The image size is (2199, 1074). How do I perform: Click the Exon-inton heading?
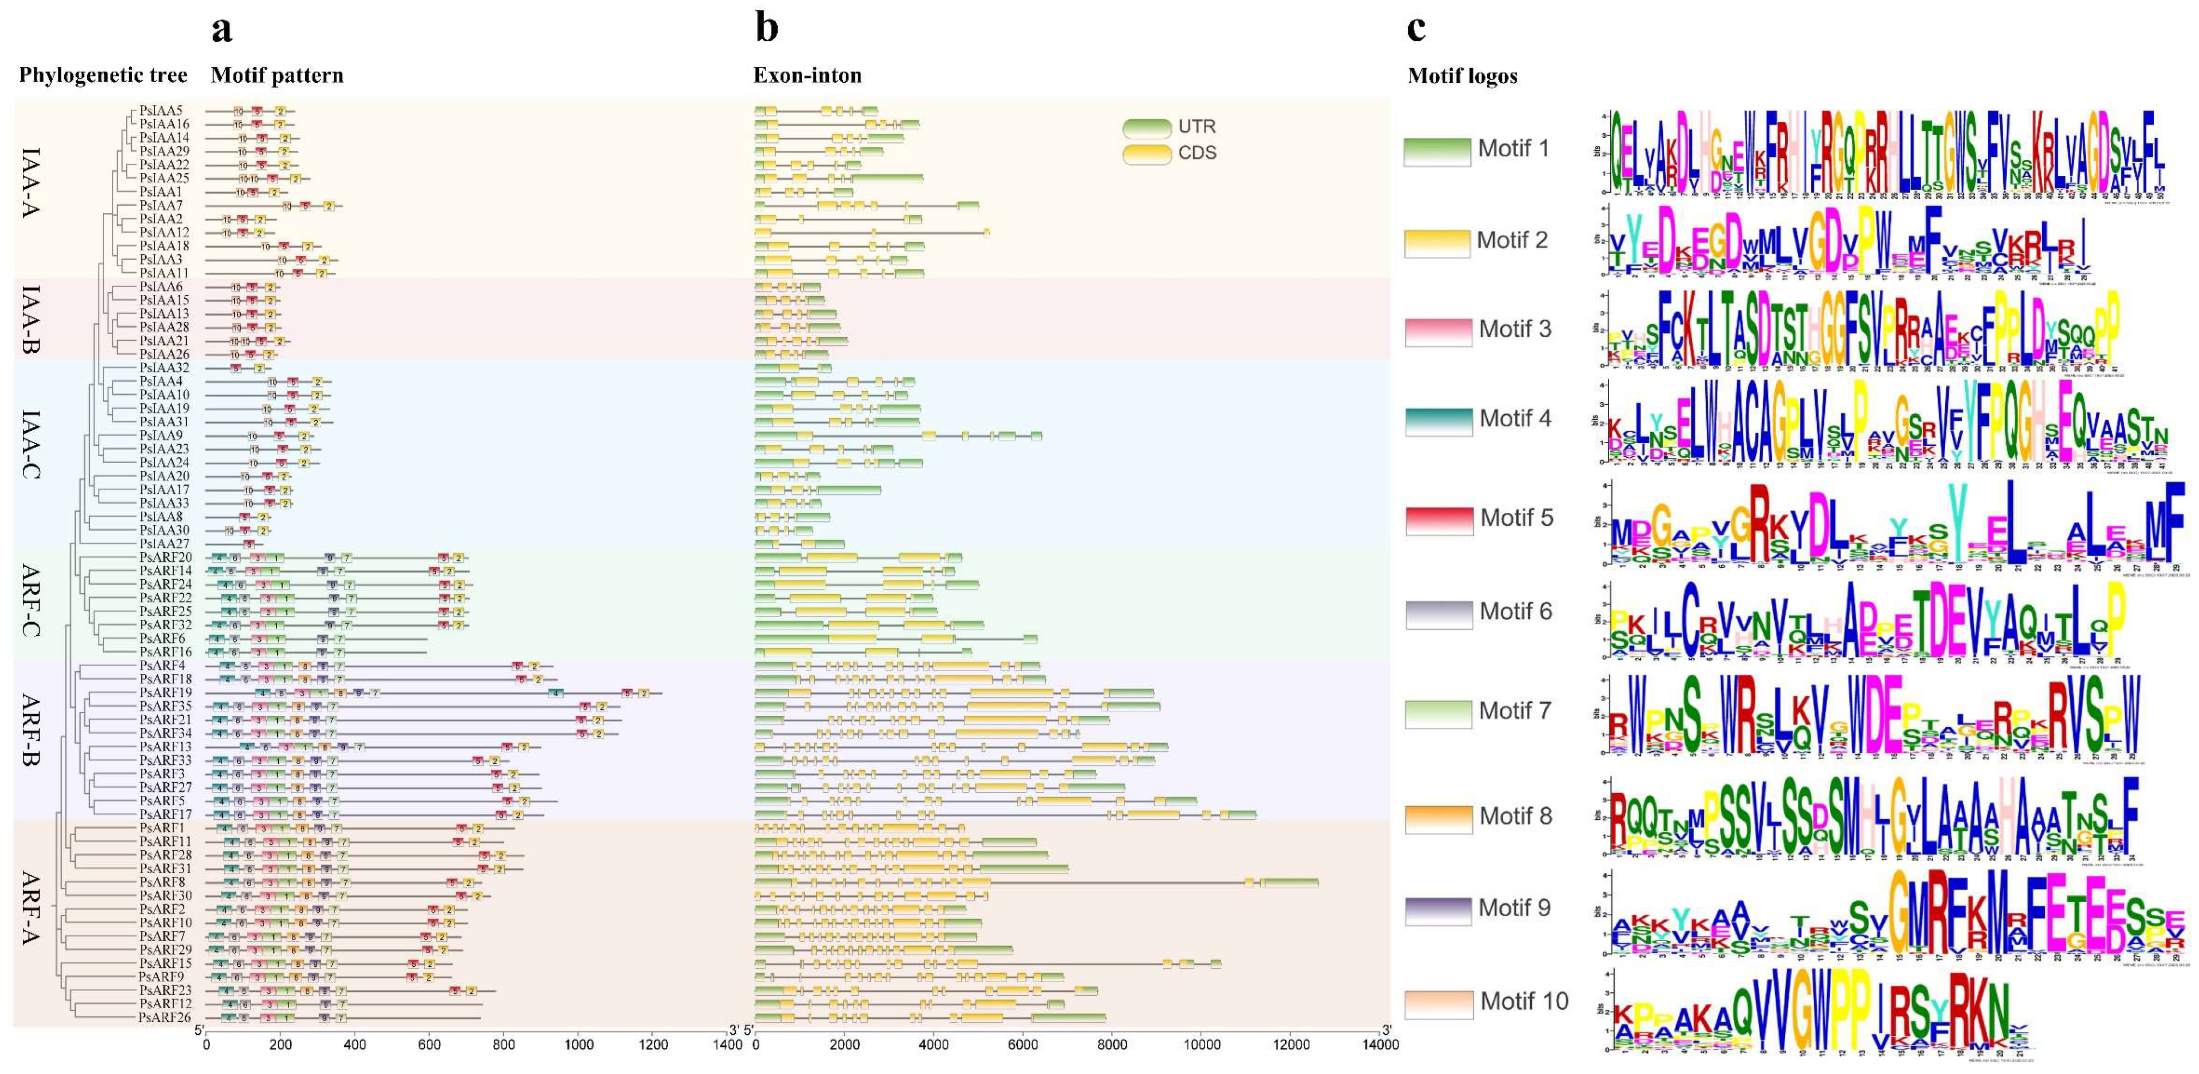click(807, 76)
